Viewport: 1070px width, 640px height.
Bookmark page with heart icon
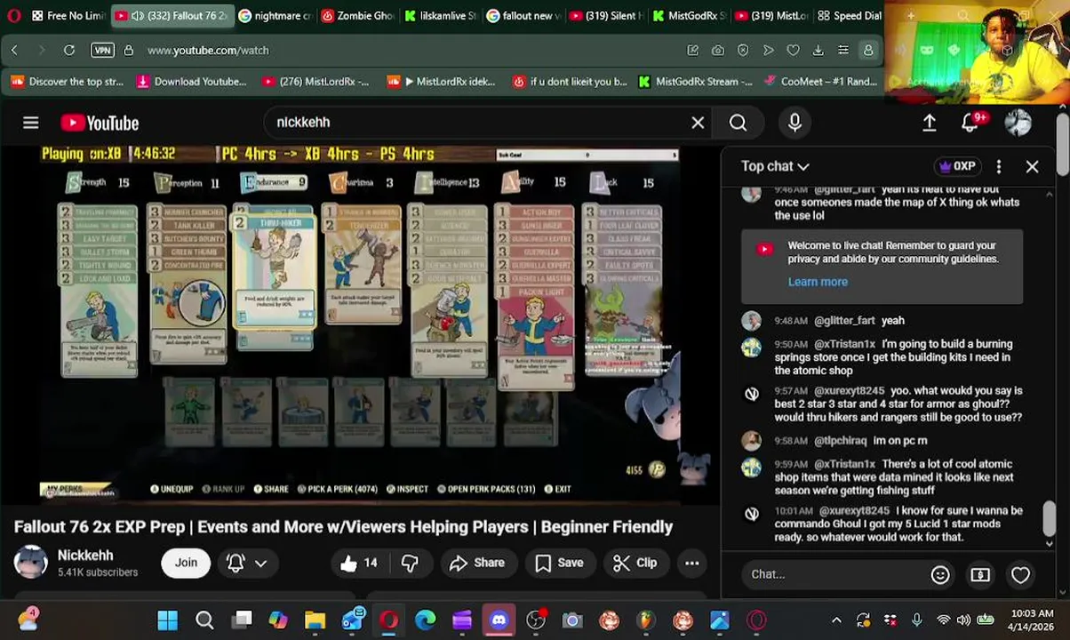793,51
